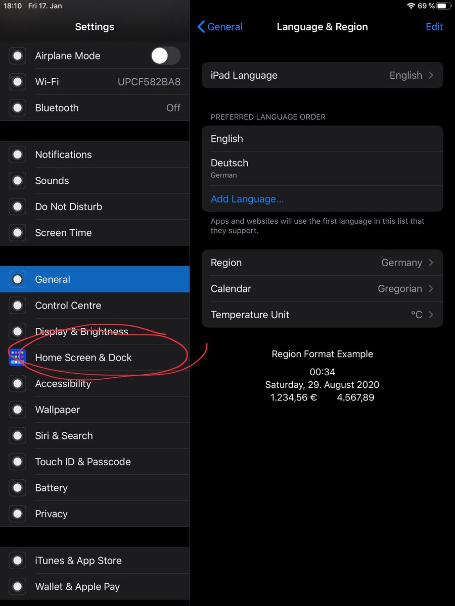
Task: Click the icon beside Sounds
Action: 18,180
